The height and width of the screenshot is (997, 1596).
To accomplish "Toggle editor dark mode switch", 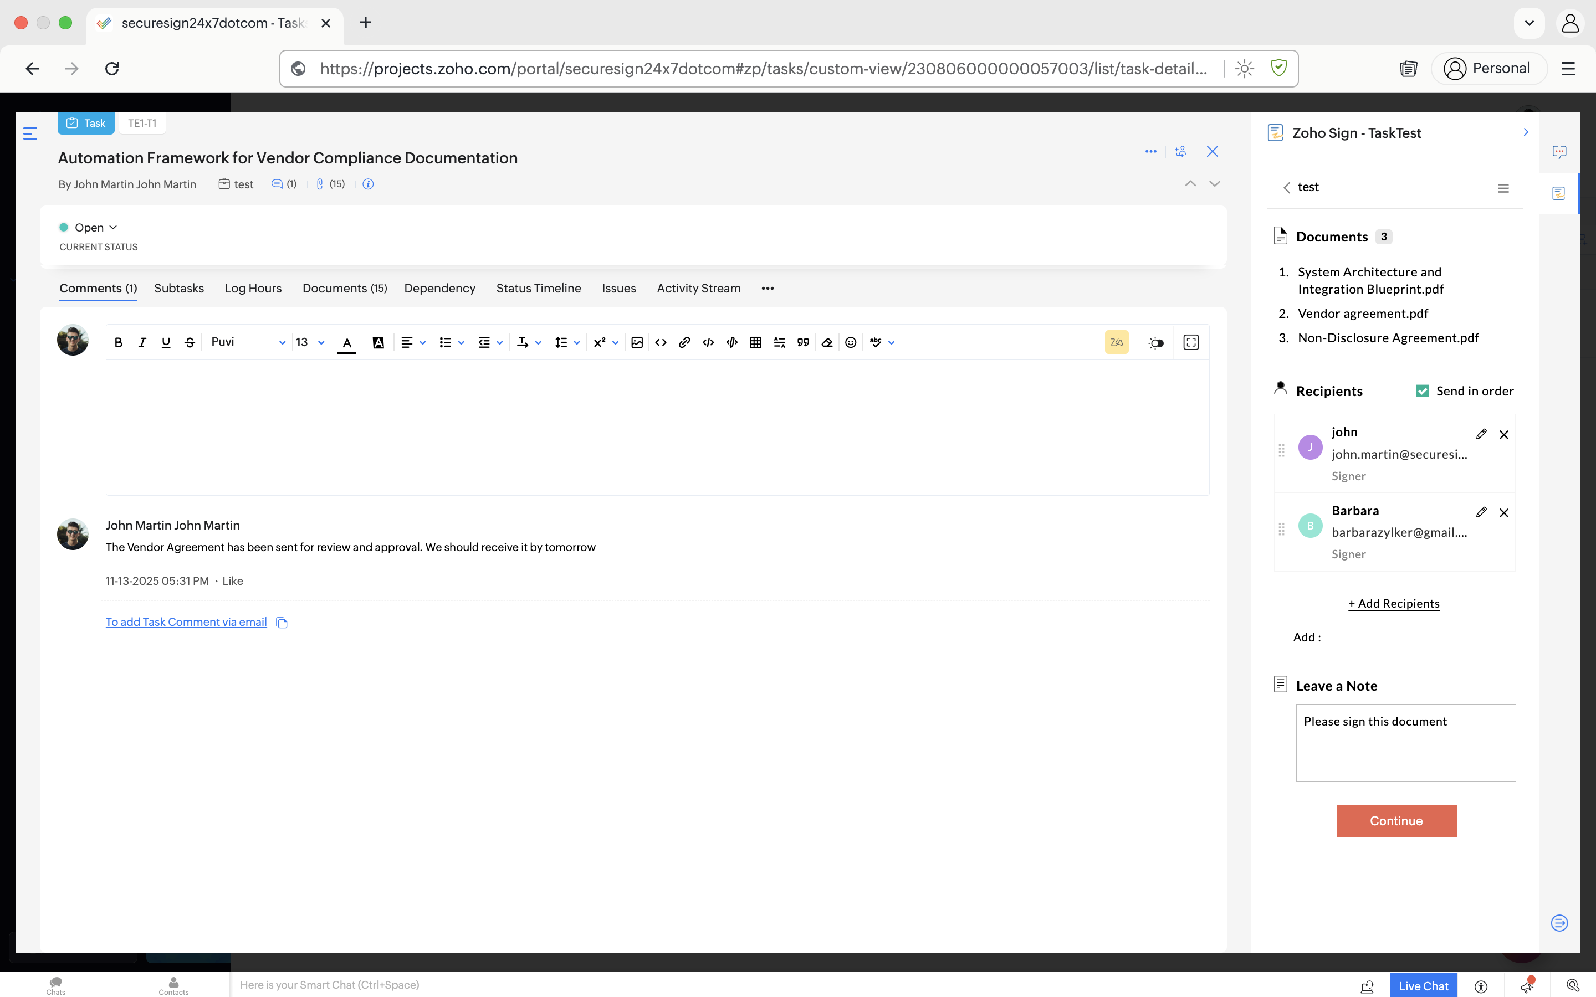I will (1155, 343).
